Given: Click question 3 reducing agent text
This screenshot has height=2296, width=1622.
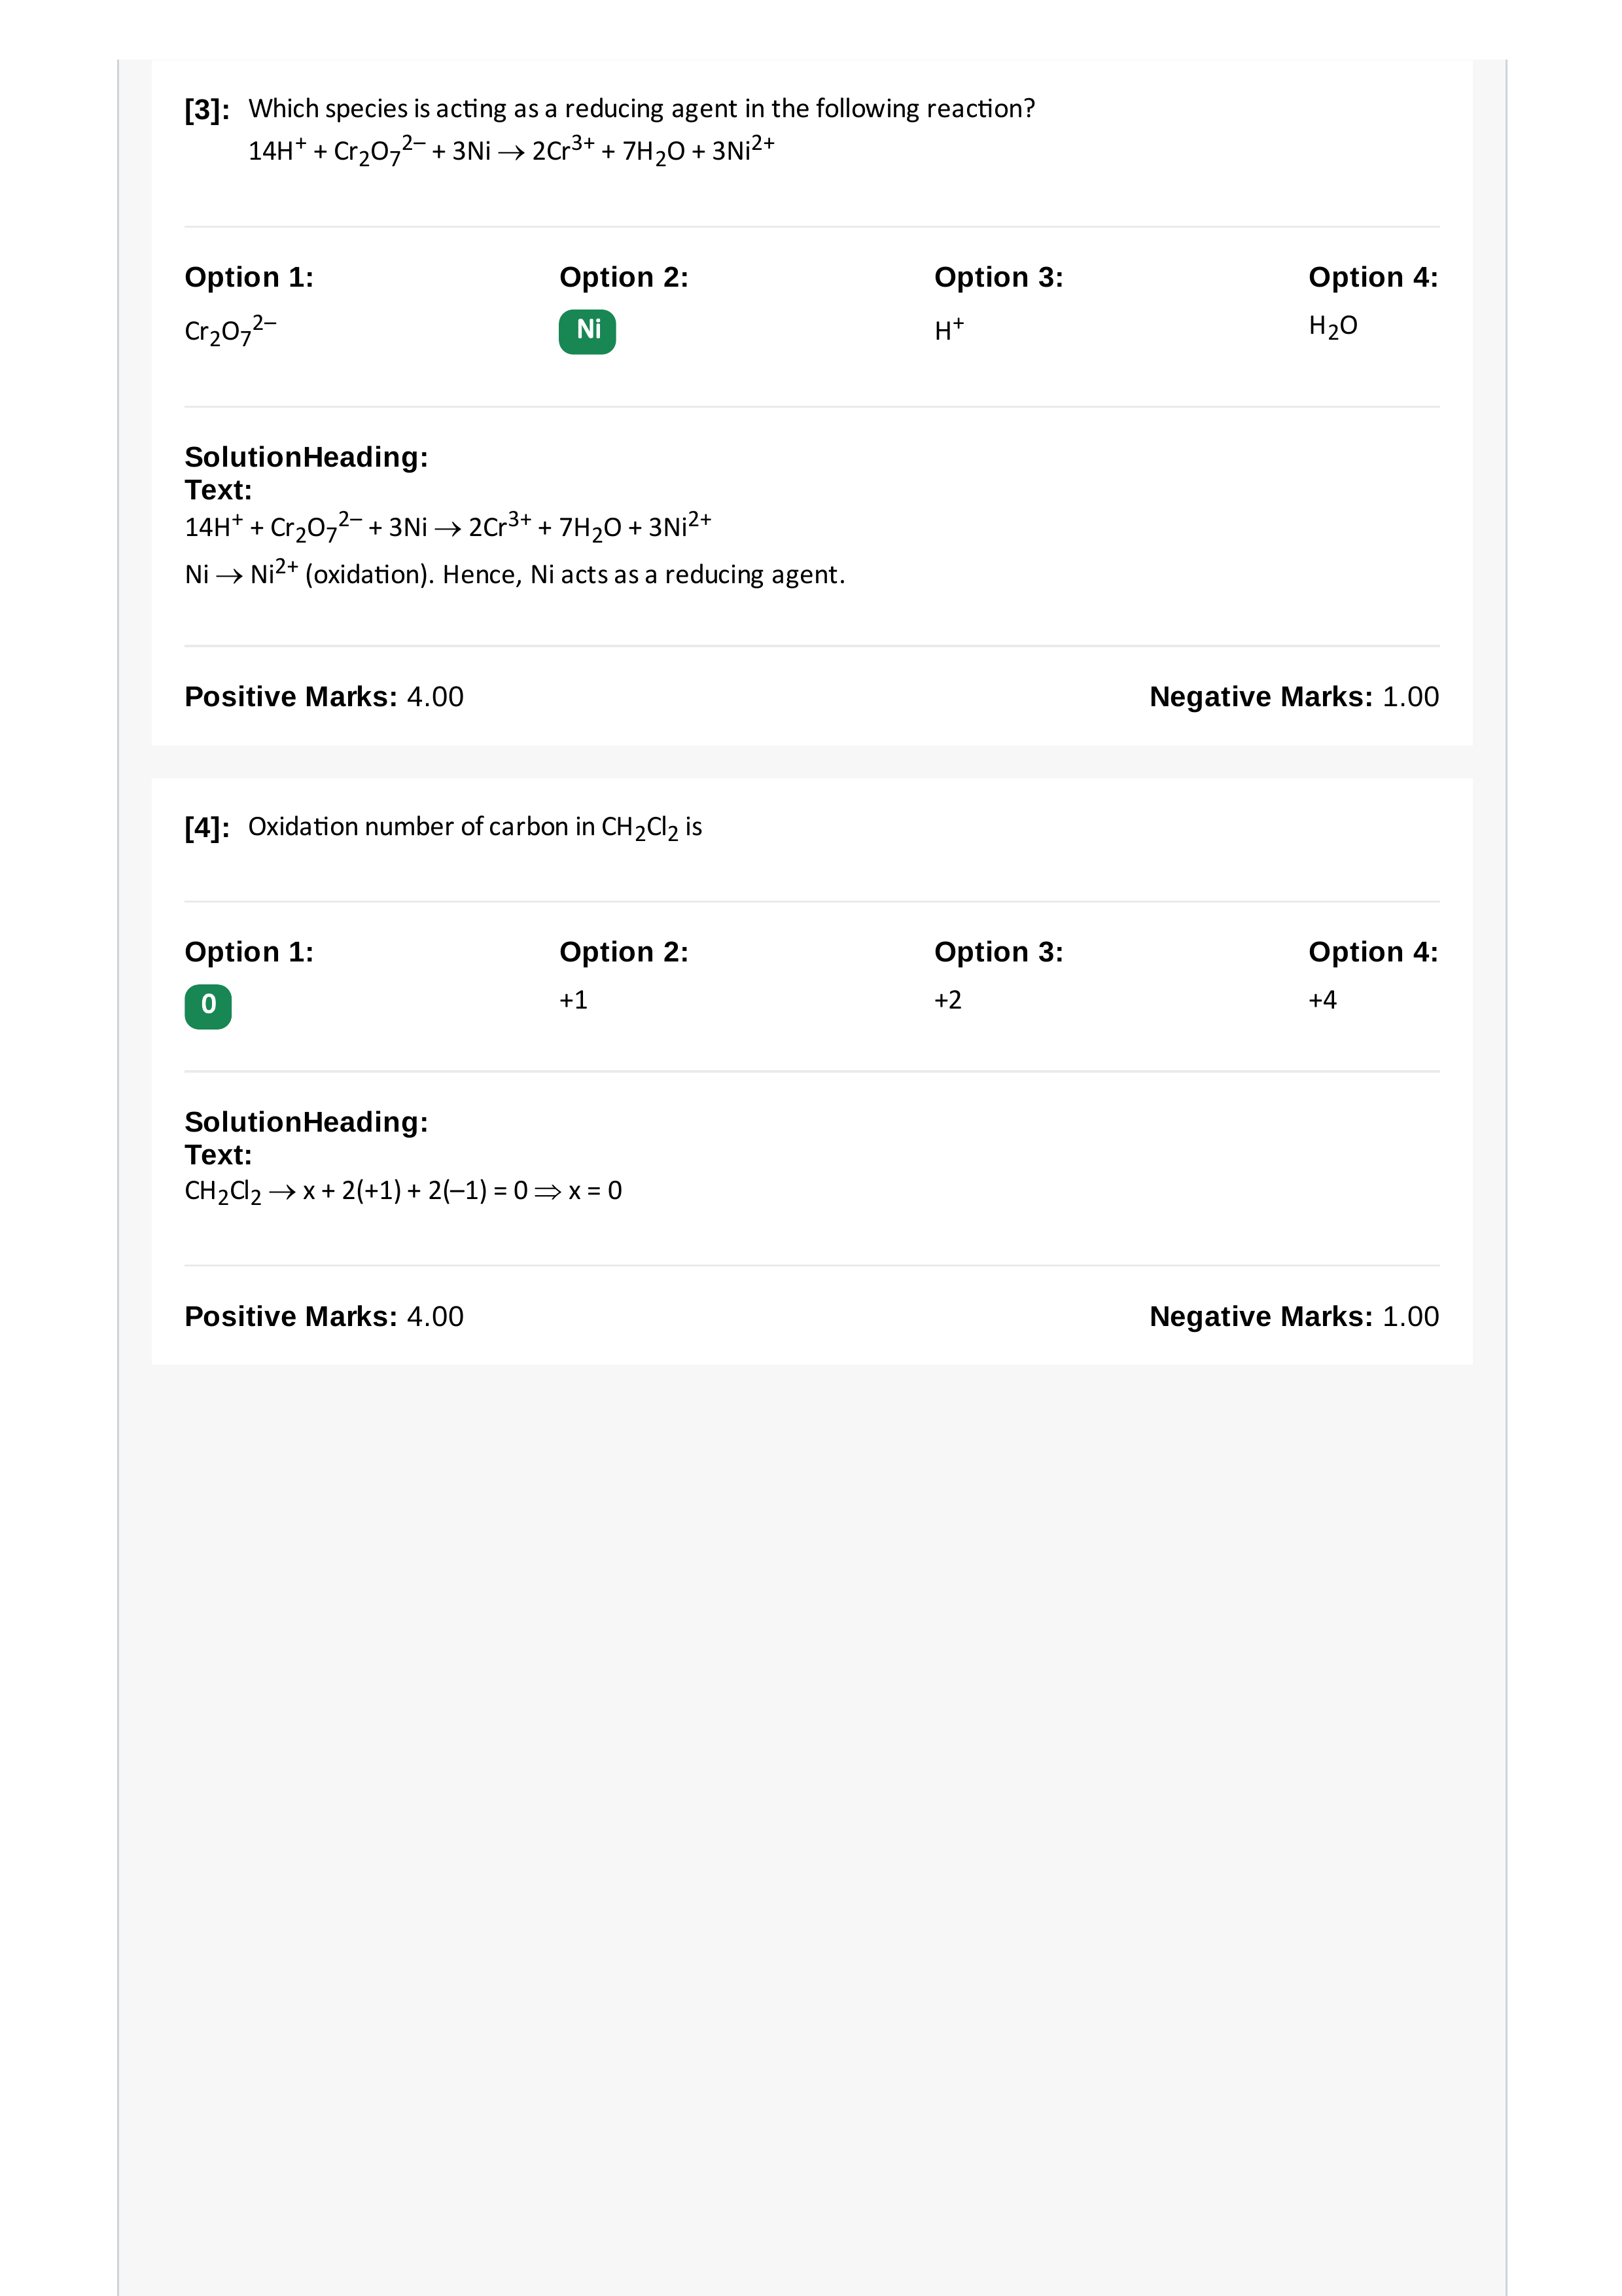Looking at the screenshot, I should point(642,108).
